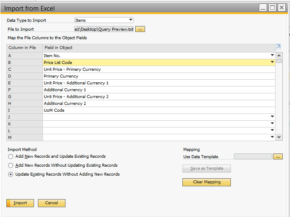Viewport: 290px width, 217px height.
Task: Click the expand table icon above the grid
Action: click(x=278, y=47)
